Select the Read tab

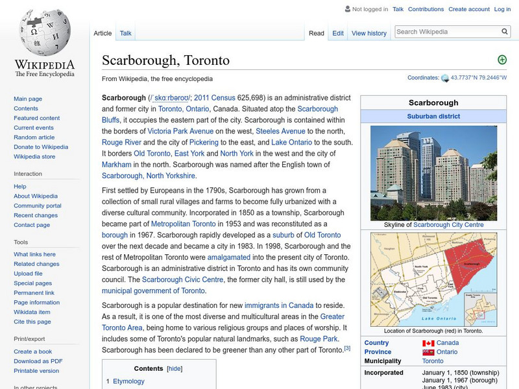coord(317,33)
